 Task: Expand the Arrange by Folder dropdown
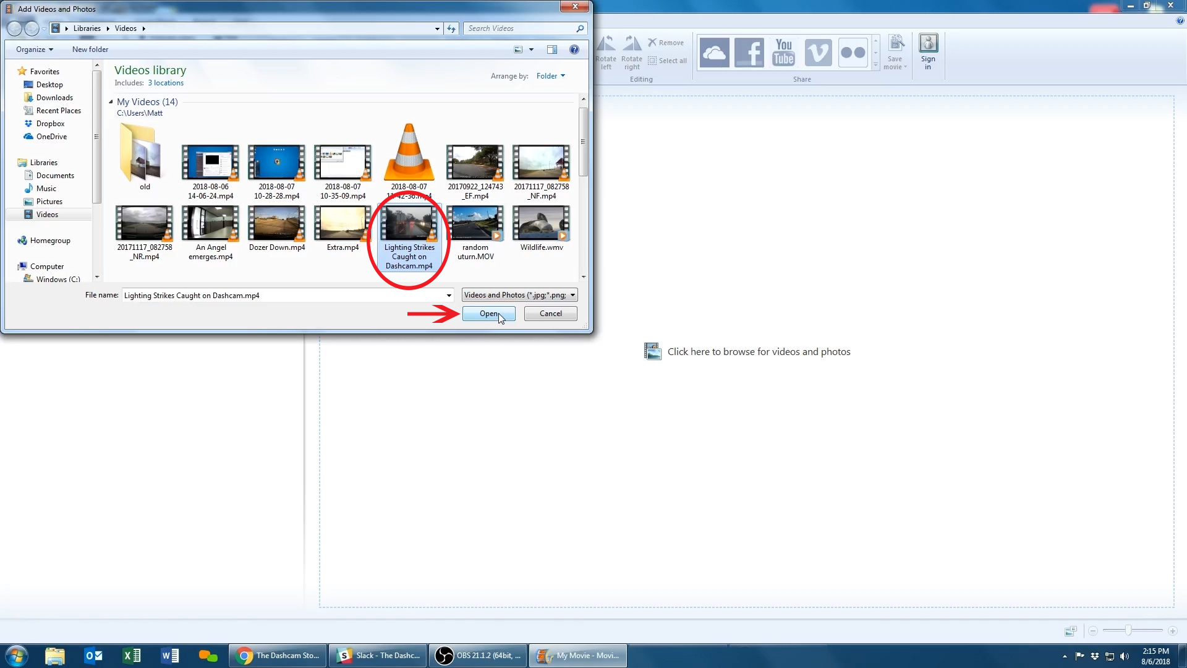pyautogui.click(x=550, y=76)
